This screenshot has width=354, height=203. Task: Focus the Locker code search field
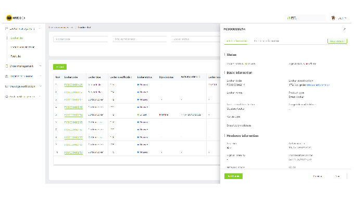click(x=81, y=39)
